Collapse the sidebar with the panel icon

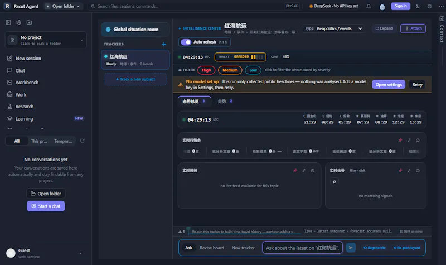click(8, 22)
